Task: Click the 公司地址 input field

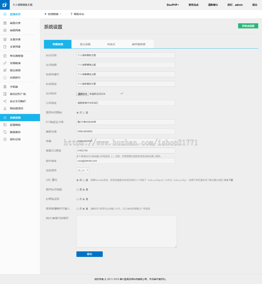Action: [x=126, y=103]
